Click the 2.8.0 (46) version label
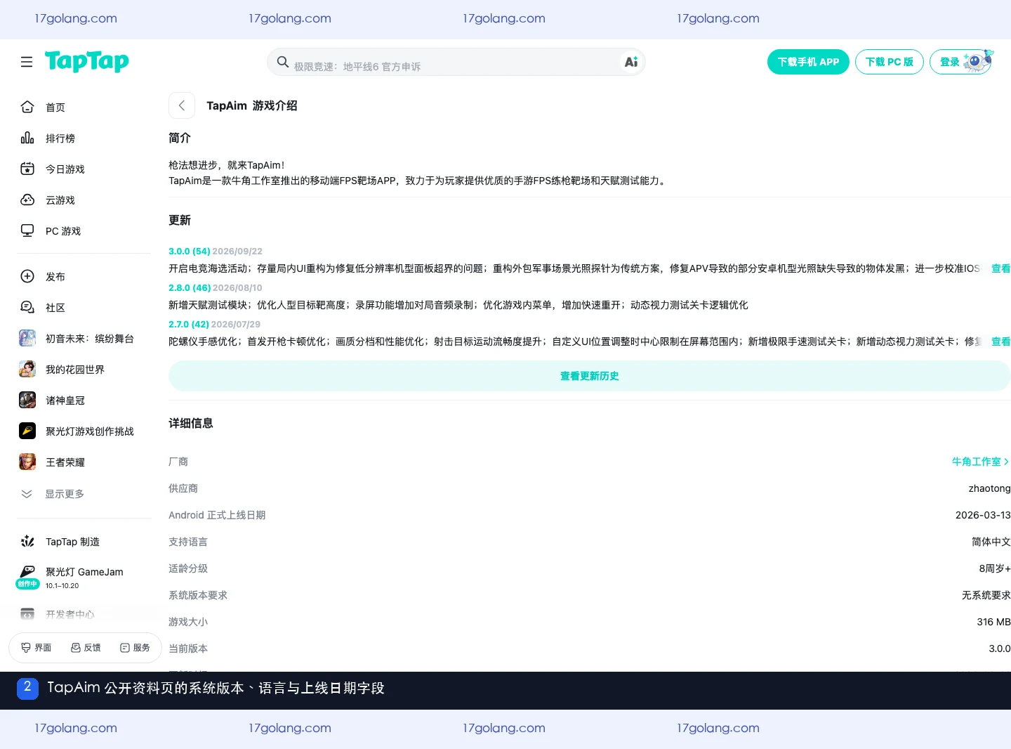 coord(190,287)
